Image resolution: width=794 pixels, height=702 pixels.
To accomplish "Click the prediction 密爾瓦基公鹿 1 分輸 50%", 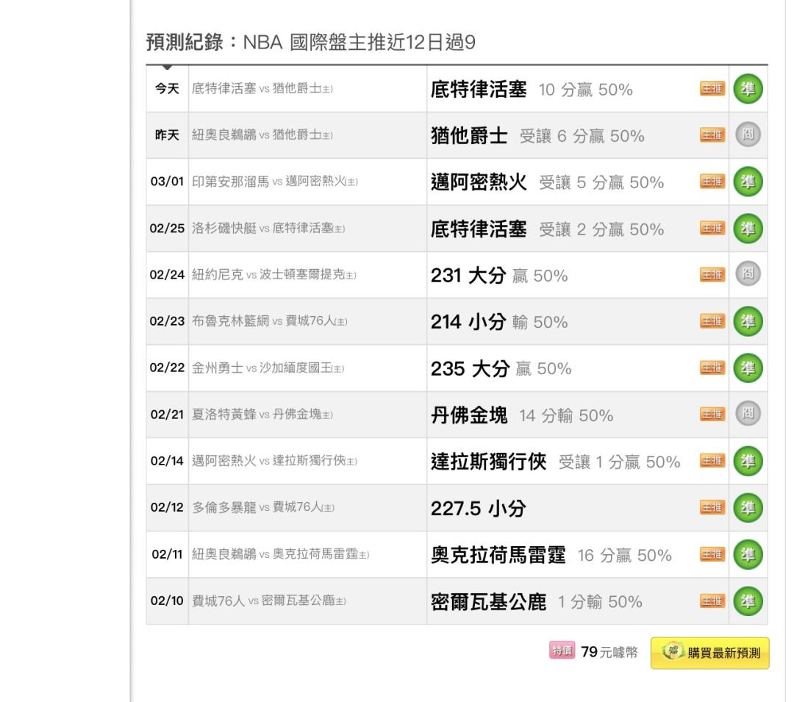I will [537, 602].
